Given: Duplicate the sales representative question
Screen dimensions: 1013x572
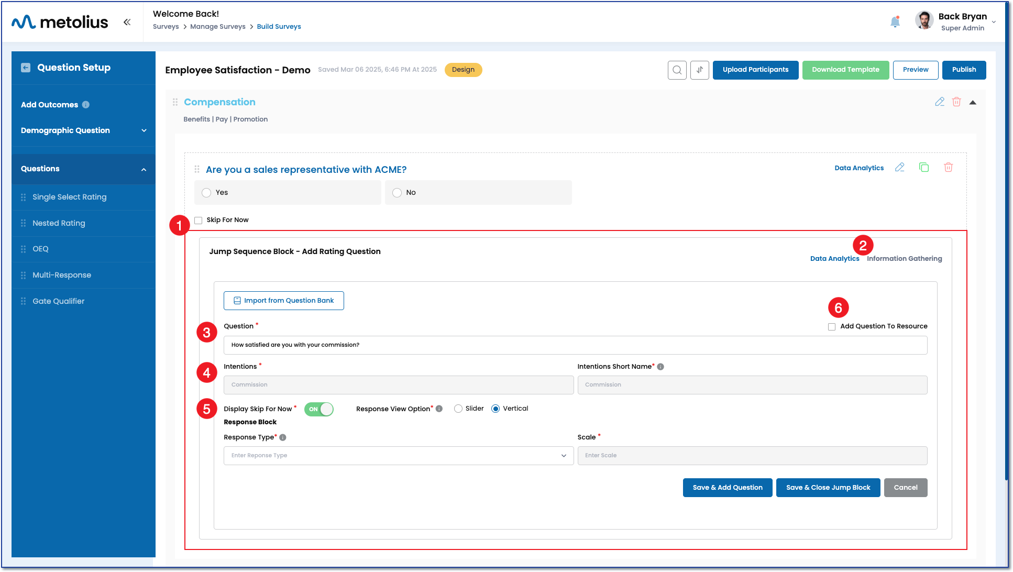Looking at the screenshot, I should coord(924,168).
